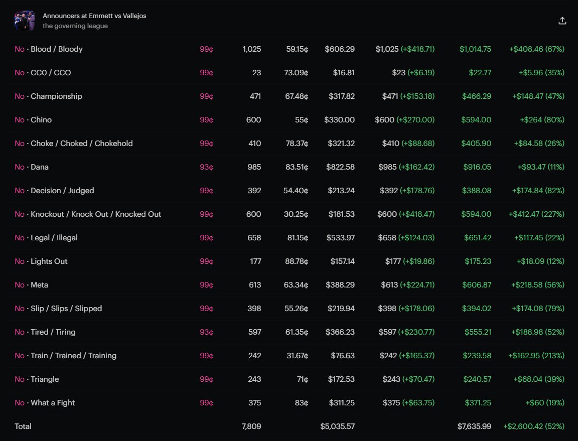The width and height of the screenshot is (578, 441).
Task: Open the Emmett vs Vallejos event thumbnail
Action: 25,21
